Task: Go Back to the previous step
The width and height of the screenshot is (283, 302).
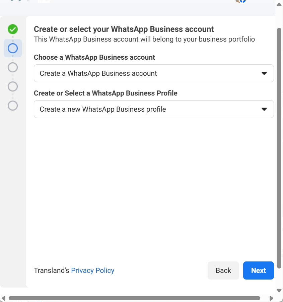Action: [x=223, y=270]
